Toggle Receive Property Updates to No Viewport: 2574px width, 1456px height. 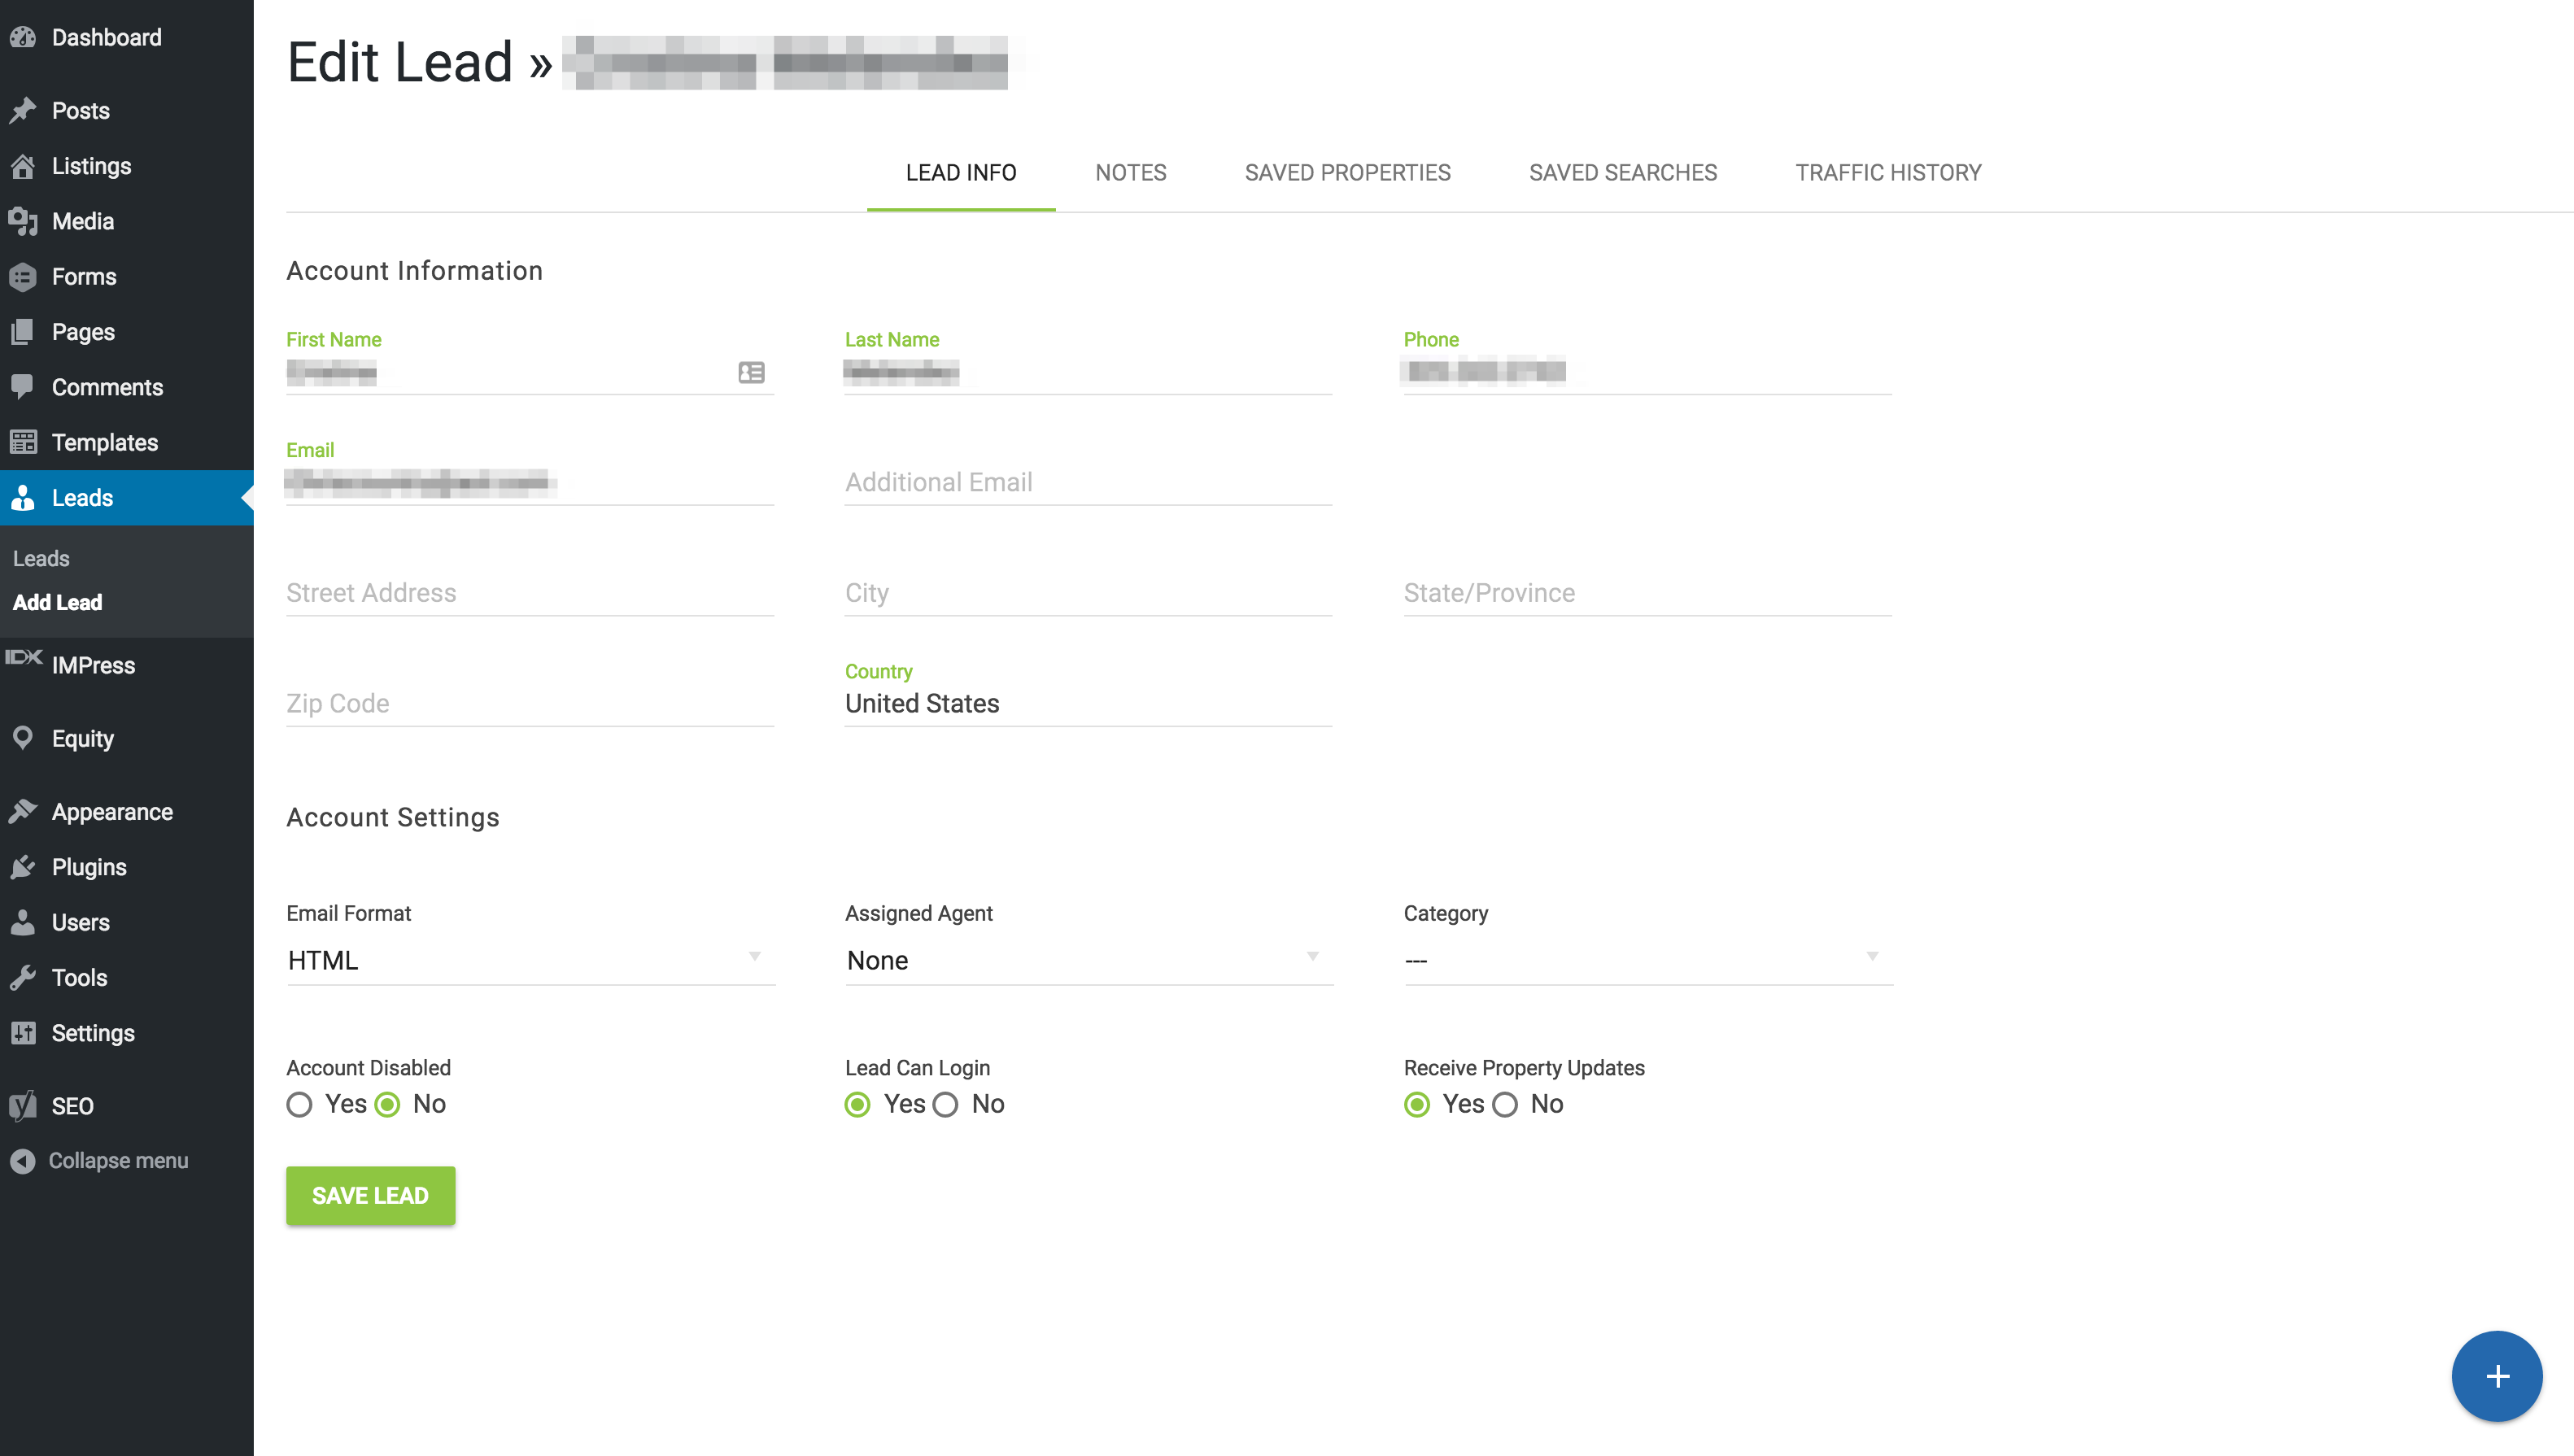[x=1503, y=1105]
